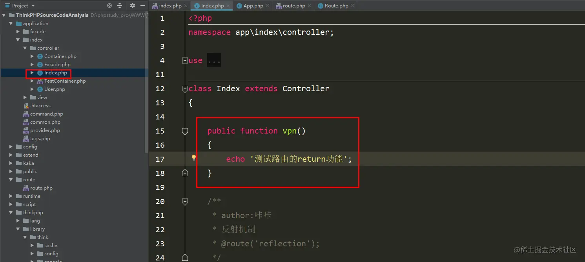The height and width of the screenshot is (262, 585).
Task: Close the Route.php tab
Action: [352, 6]
